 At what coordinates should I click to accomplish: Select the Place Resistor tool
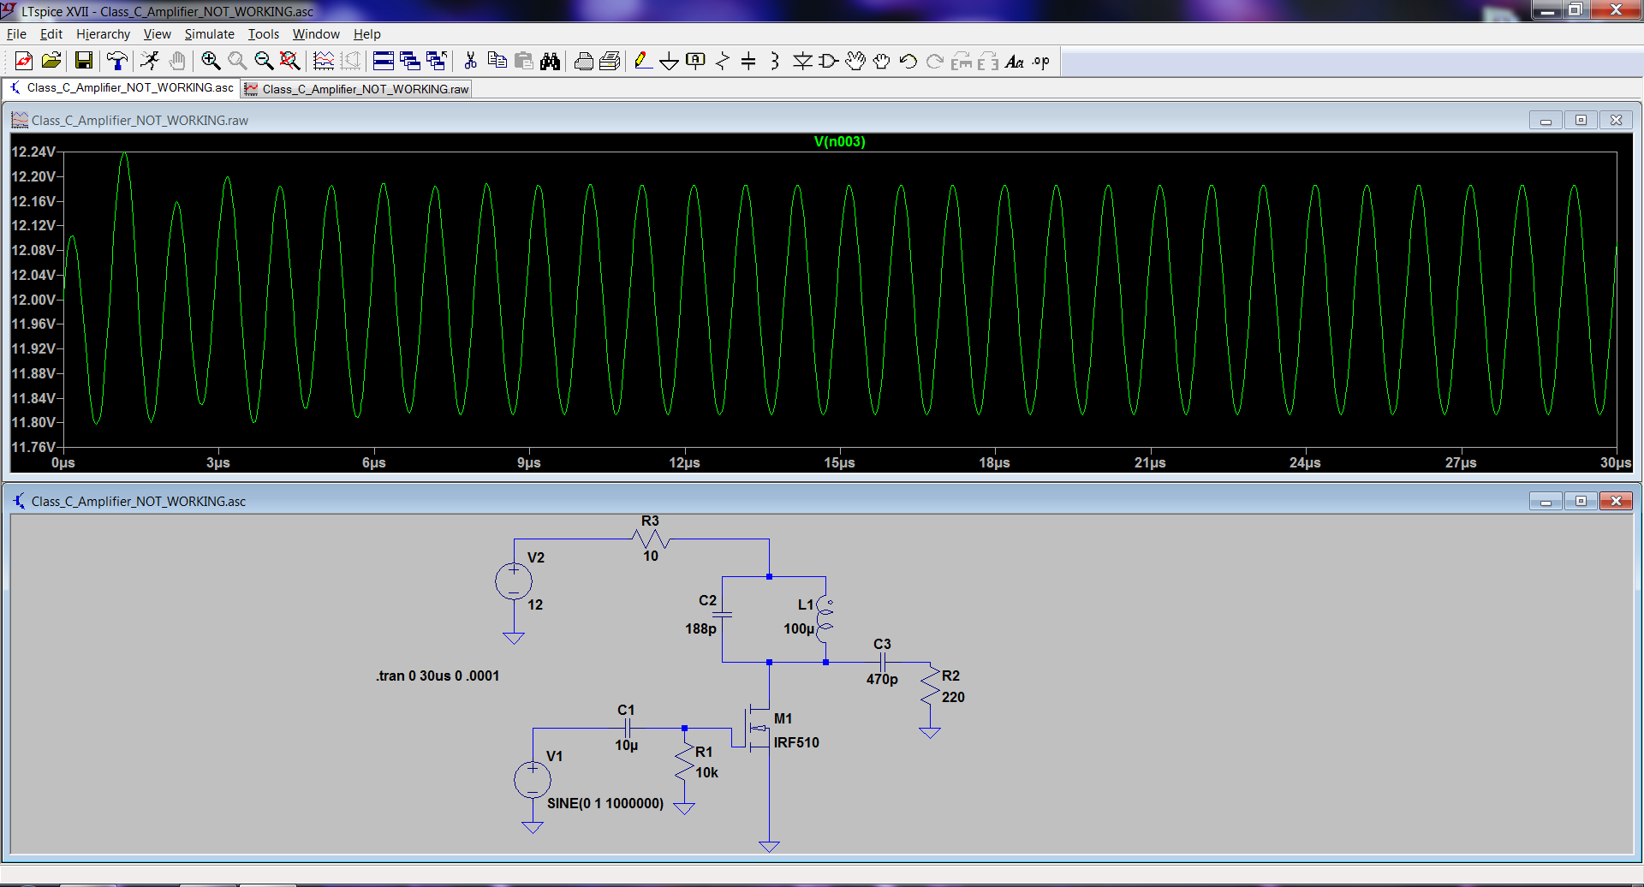point(723,61)
